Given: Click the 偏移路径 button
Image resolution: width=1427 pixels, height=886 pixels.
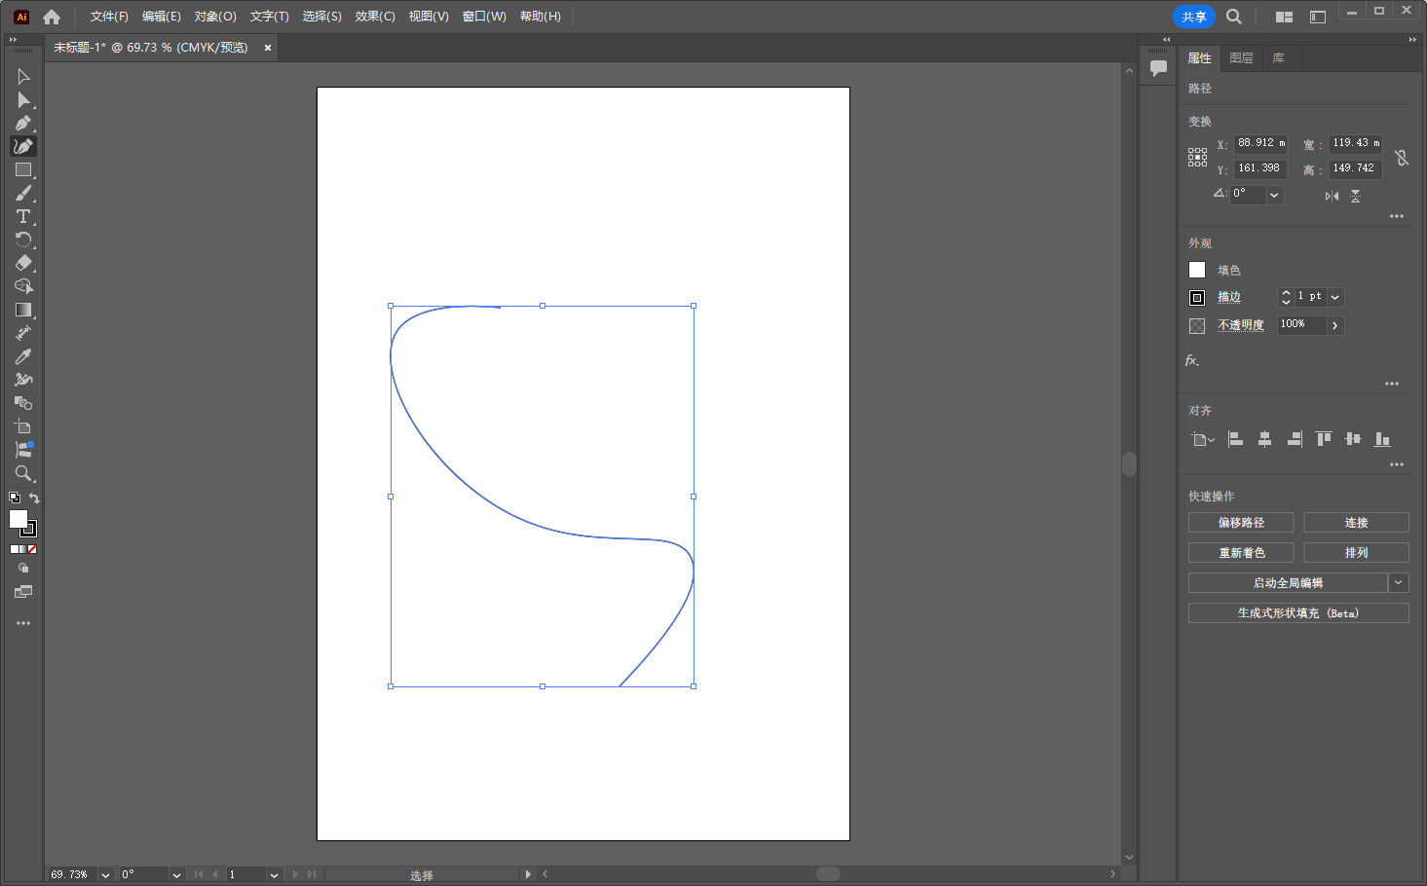Looking at the screenshot, I should [1240, 523].
